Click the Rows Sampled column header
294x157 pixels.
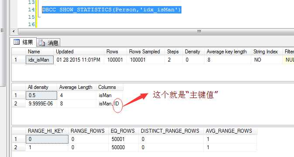pyautogui.click(x=146, y=52)
